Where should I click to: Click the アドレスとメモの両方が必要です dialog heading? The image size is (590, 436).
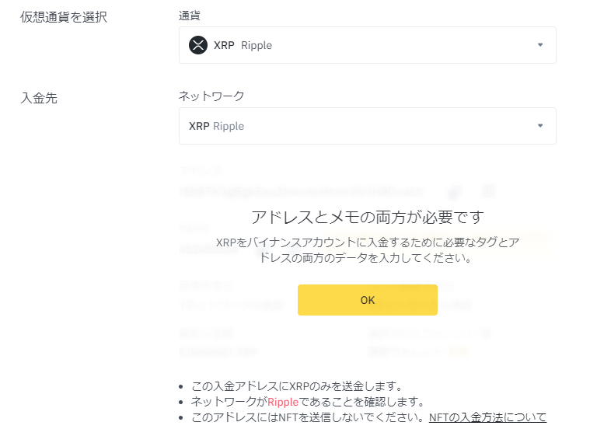coord(368,217)
